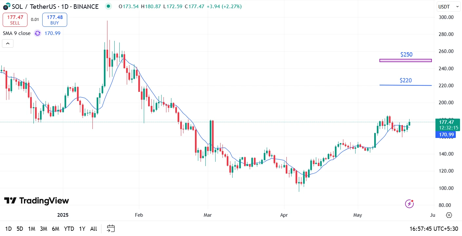Open the go-to-date calendar icon
The width and height of the screenshot is (462, 236).
tap(111, 228)
